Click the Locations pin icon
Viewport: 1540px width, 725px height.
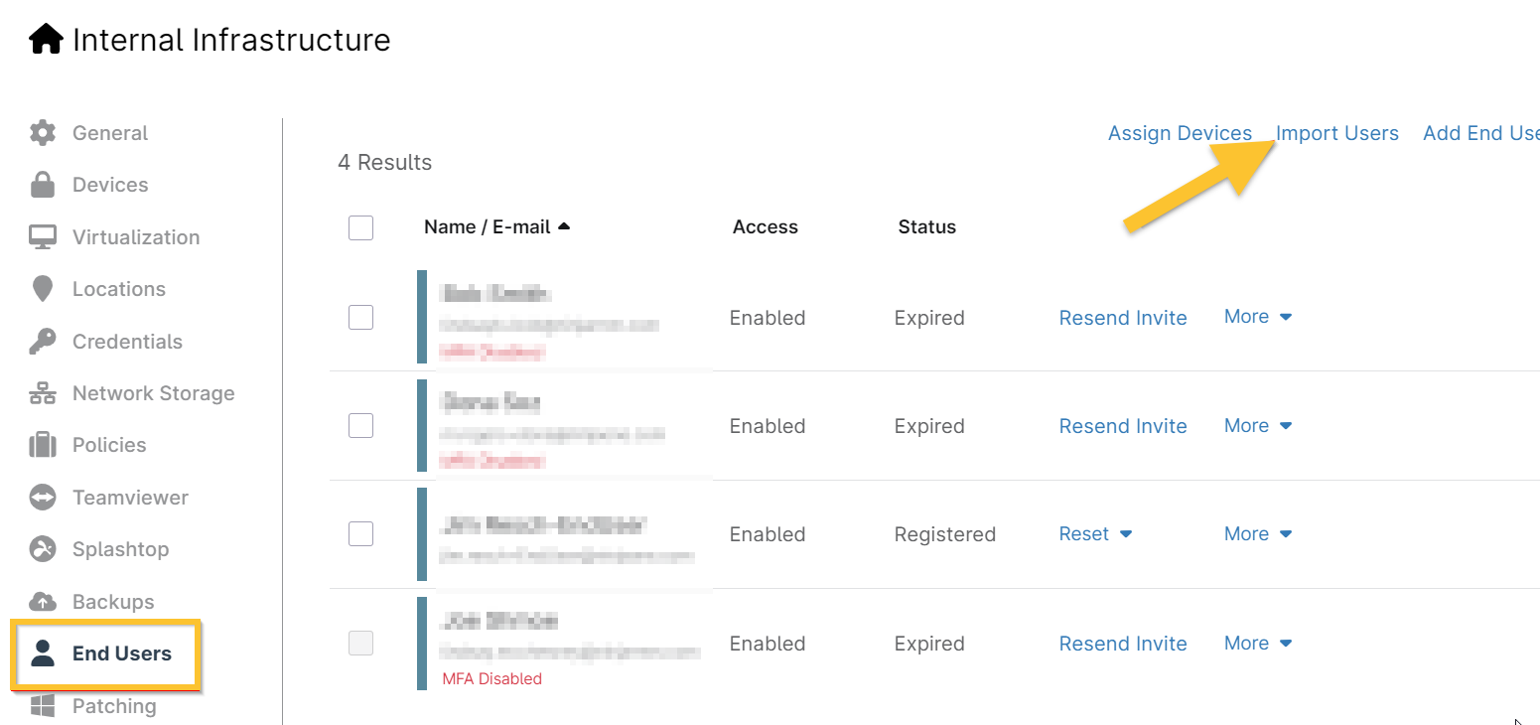[43, 289]
